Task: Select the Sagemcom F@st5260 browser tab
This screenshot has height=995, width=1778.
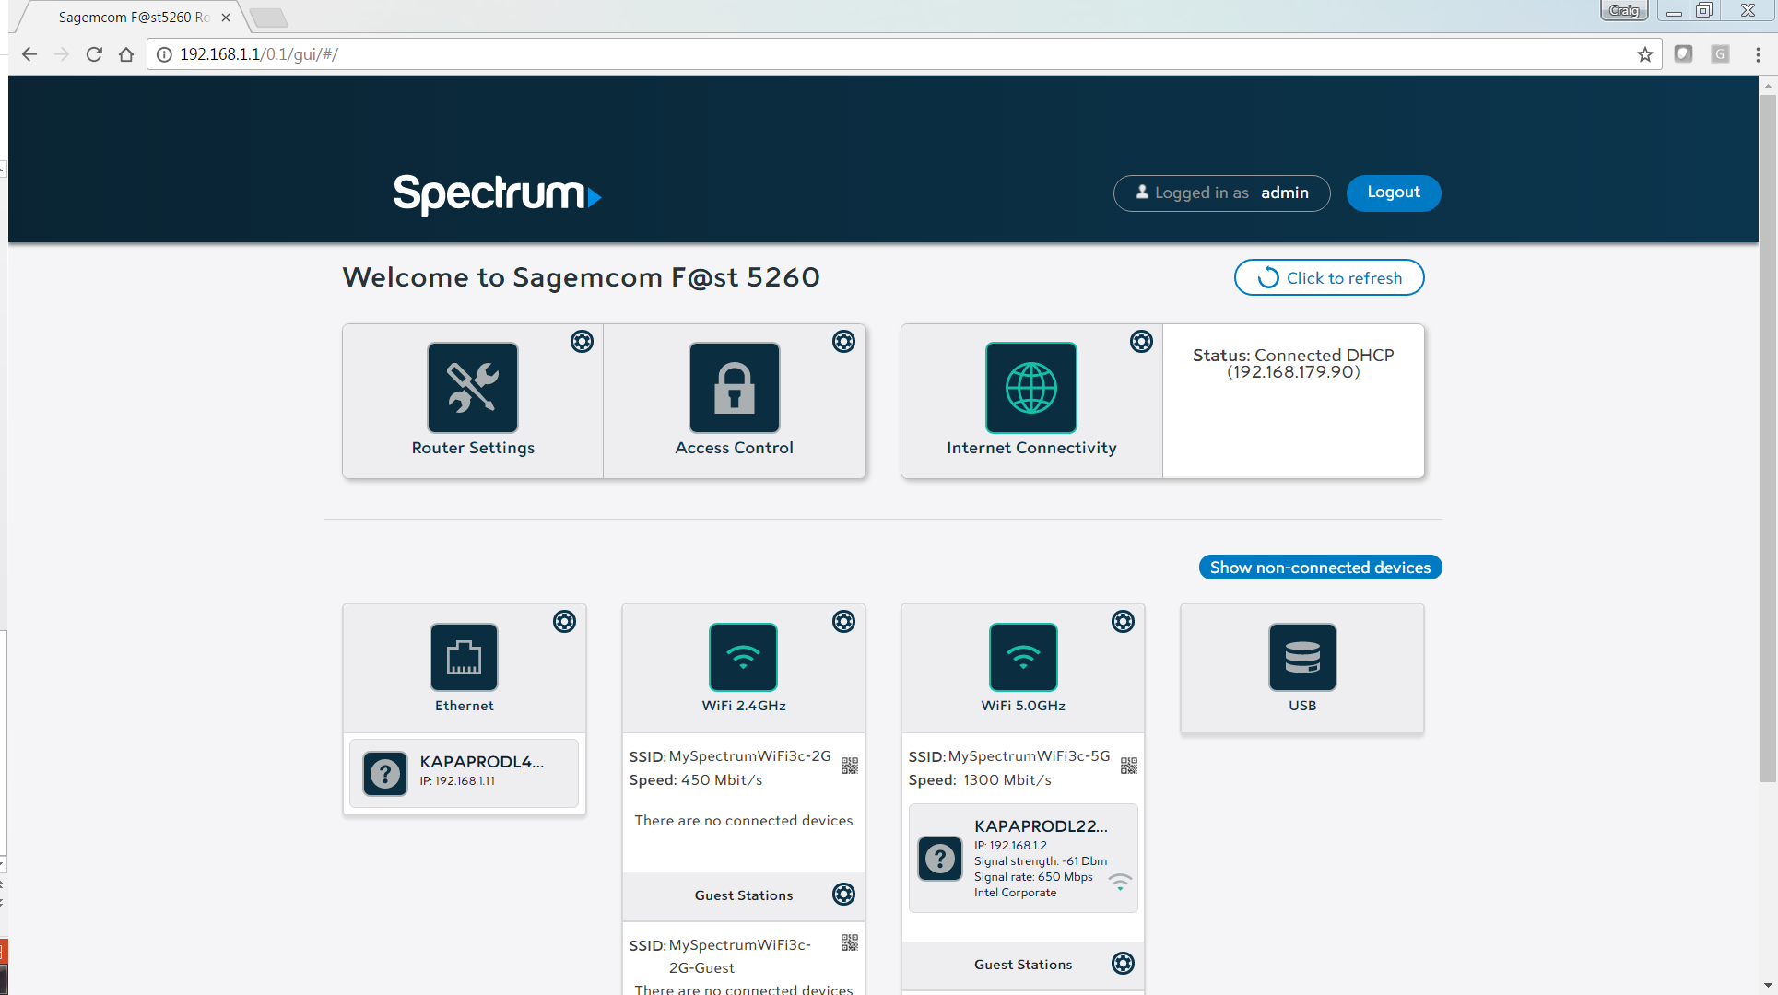Action: [134, 17]
